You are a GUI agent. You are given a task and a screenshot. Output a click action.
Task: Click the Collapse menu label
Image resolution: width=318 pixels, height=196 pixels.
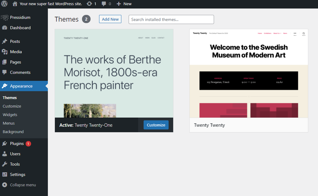tap(23, 185)
